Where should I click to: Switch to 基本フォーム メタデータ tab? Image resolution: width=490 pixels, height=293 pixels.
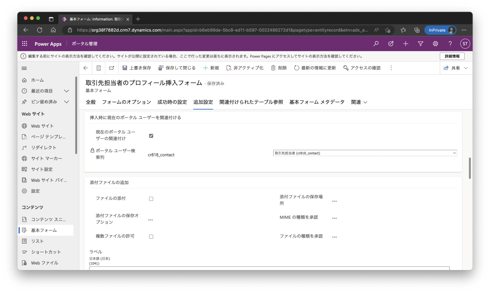(317, 102)
